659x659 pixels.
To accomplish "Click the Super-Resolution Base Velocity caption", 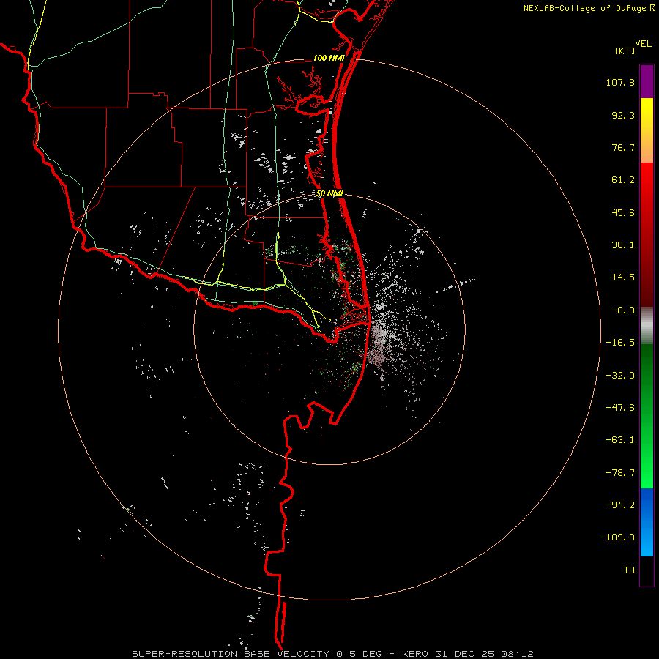I will pyautogui.click(x=332, y=654).
